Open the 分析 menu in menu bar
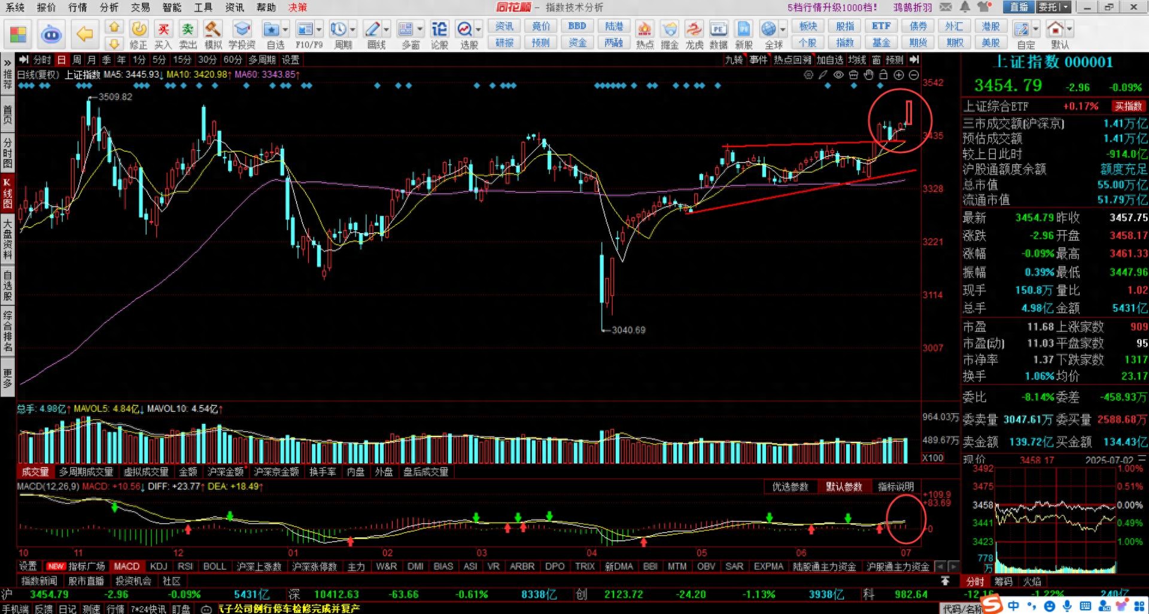Image resolution: width=1149 pixels, height=614 pixels. click(109, 7)
